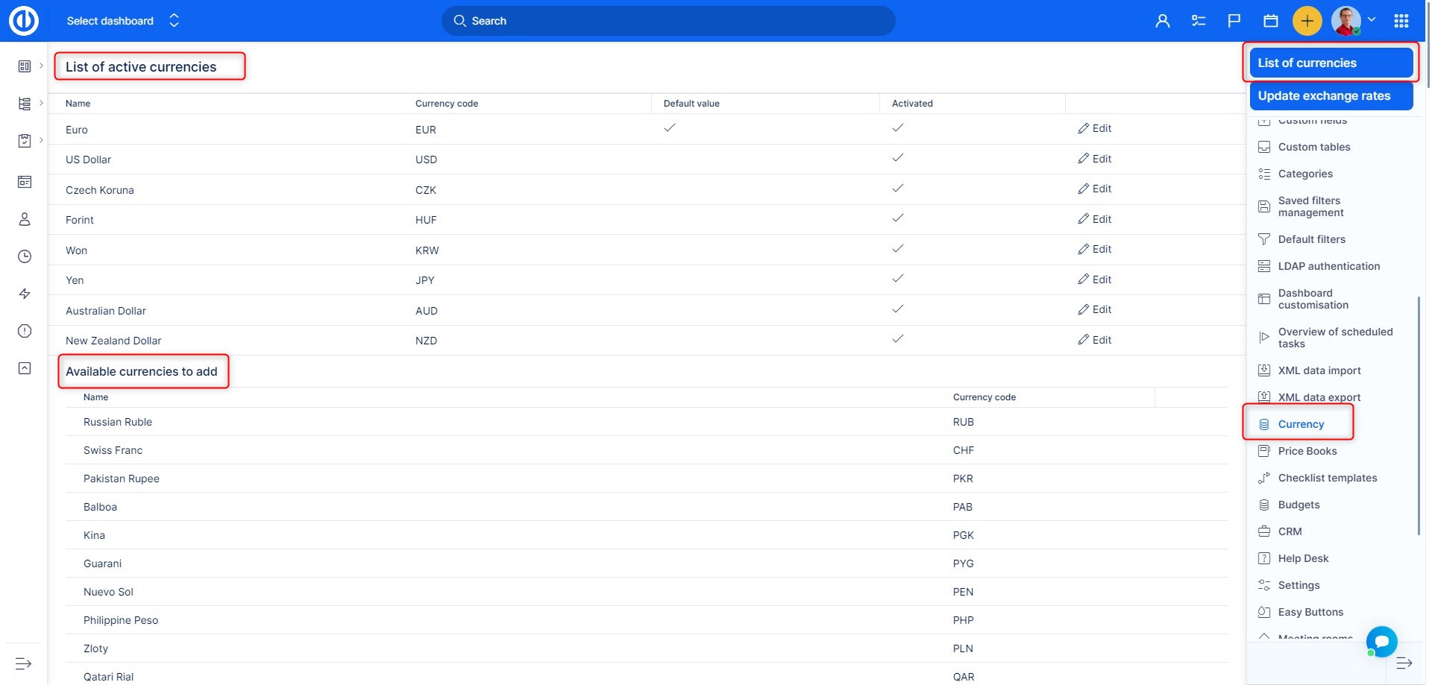This screenshot has width=1432, height=685.
Task: Click the Default value checkmark for Euro
Action: (669, 128)
